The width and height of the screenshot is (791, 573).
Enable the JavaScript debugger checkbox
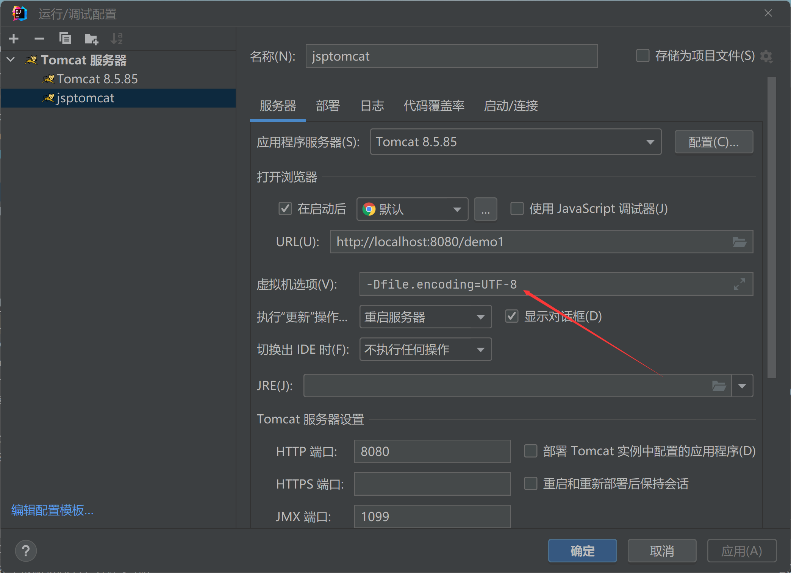(517, 209)
